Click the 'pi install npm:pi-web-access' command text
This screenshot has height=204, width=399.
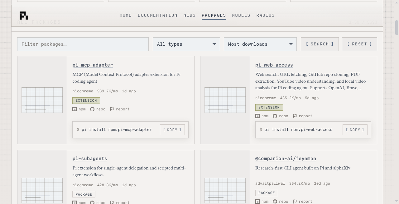[298, 130]
